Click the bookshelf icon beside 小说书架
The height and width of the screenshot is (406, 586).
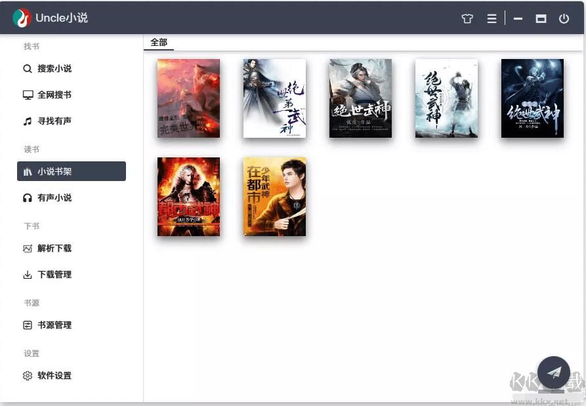click(x=28, y=171)
